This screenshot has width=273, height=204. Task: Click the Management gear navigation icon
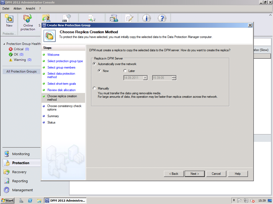(x=7, y=190)
